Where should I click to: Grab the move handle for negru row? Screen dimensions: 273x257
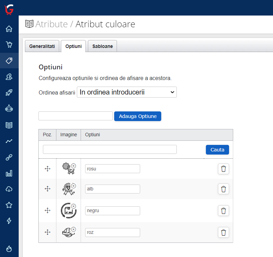[x=47, y=210]
